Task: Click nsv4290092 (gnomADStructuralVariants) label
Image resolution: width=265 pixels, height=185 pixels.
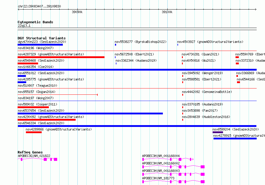Action: [51, 117]
